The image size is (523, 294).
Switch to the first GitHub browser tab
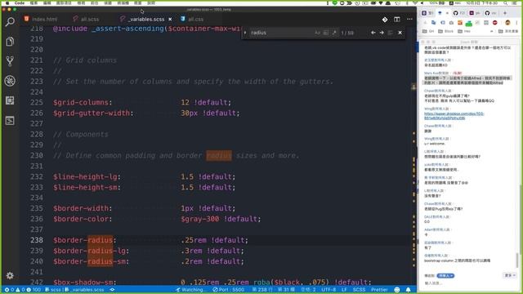pyautogui.click(x=459, y=13)
